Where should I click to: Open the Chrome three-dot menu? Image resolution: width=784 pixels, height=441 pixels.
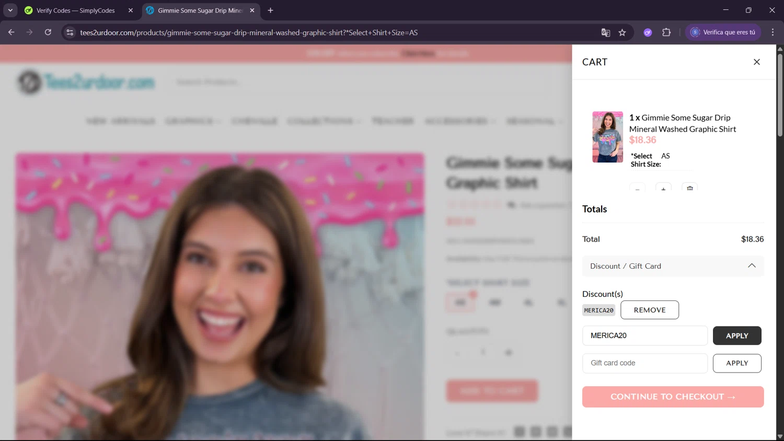point(773,32)
